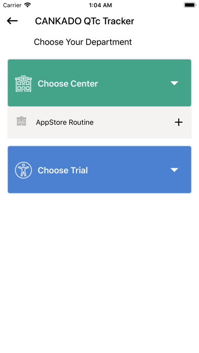The width and height of the screenshot is (199, 353).
Task: Tap the Choose Your Department heading
Action: [x=83, y=42]
